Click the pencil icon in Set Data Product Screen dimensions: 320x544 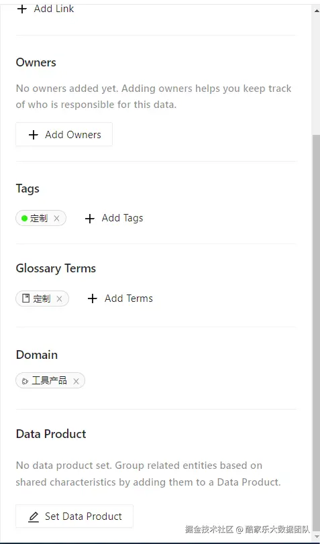pos(34,517)
